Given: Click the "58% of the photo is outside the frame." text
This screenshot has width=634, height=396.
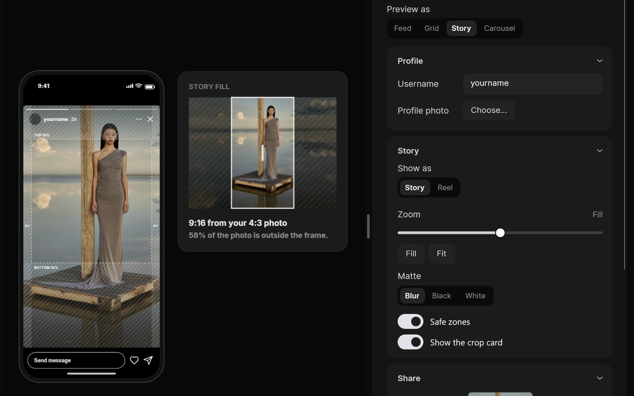Looking at the screenshot, I should point(258,235).
